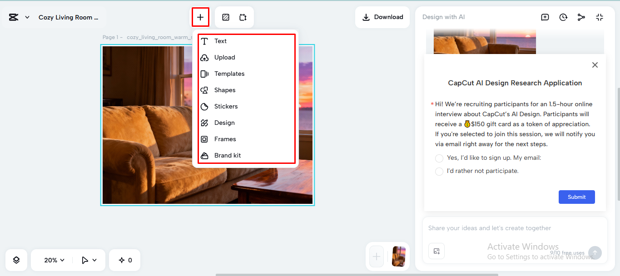Open a new chat in Design with AI
This screenshot has width=620, height=276.
(x=545, y=17)
